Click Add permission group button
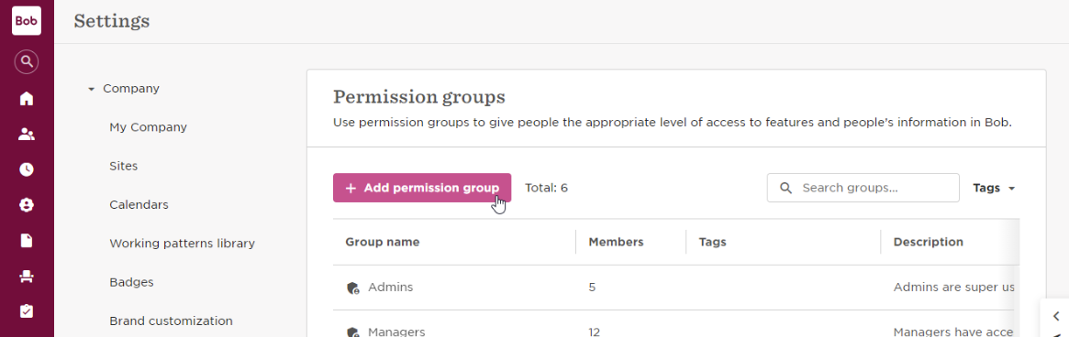Image resolution: width=1069 pixels, height=337 pixels. click(422, 188)
